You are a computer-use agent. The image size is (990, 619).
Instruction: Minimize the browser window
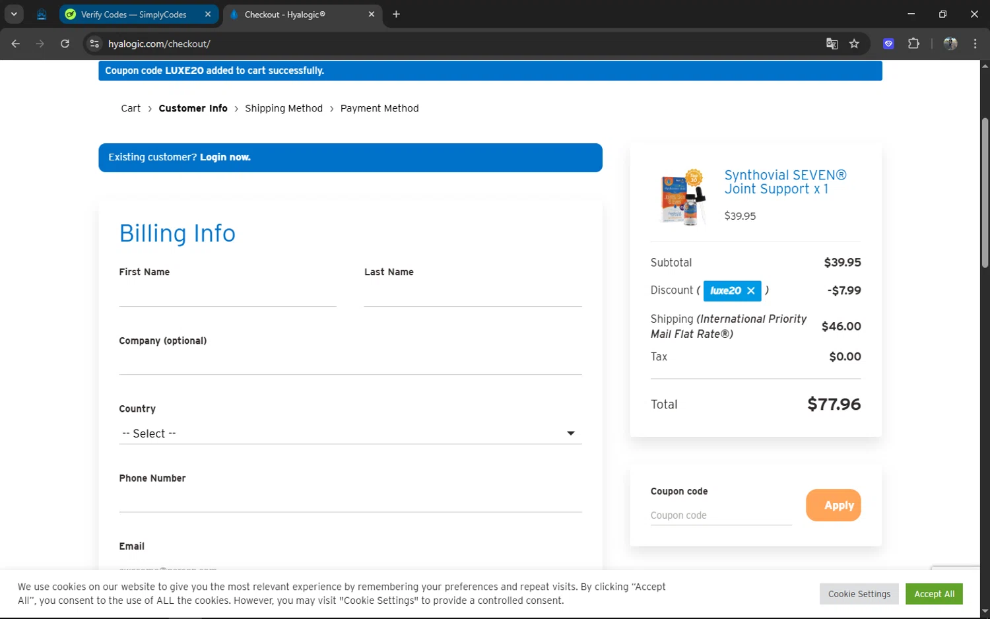pos(911,14)
